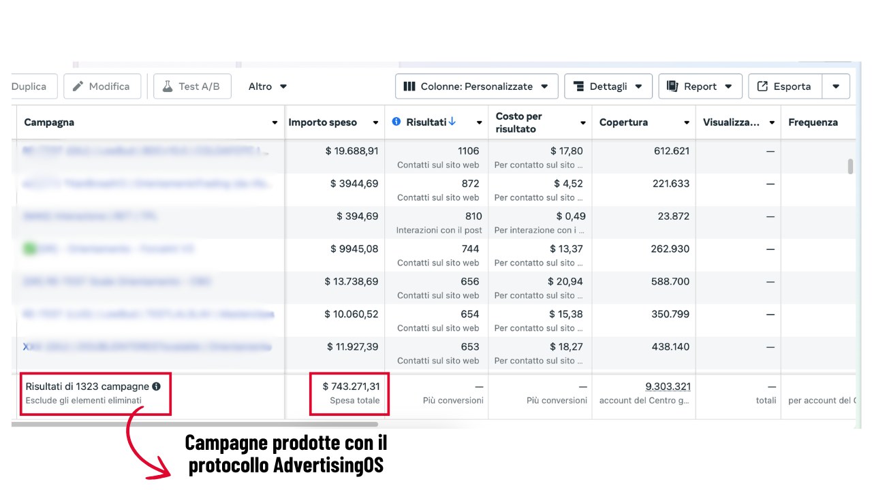Click the Costo per risultato header

click(519, 122)
